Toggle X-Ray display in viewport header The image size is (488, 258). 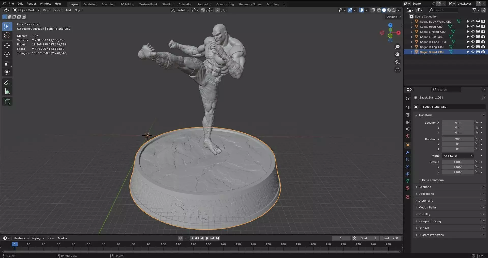373,10
